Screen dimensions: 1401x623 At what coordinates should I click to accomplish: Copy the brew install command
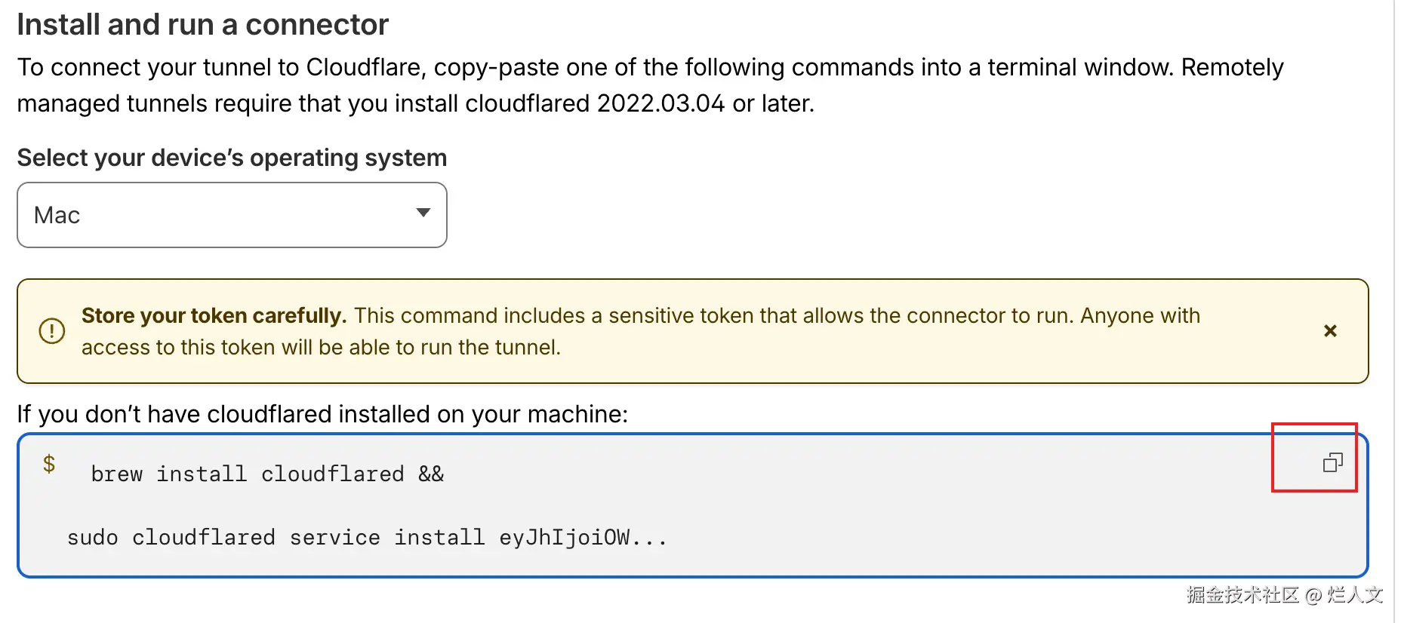tap(1332, 462)
